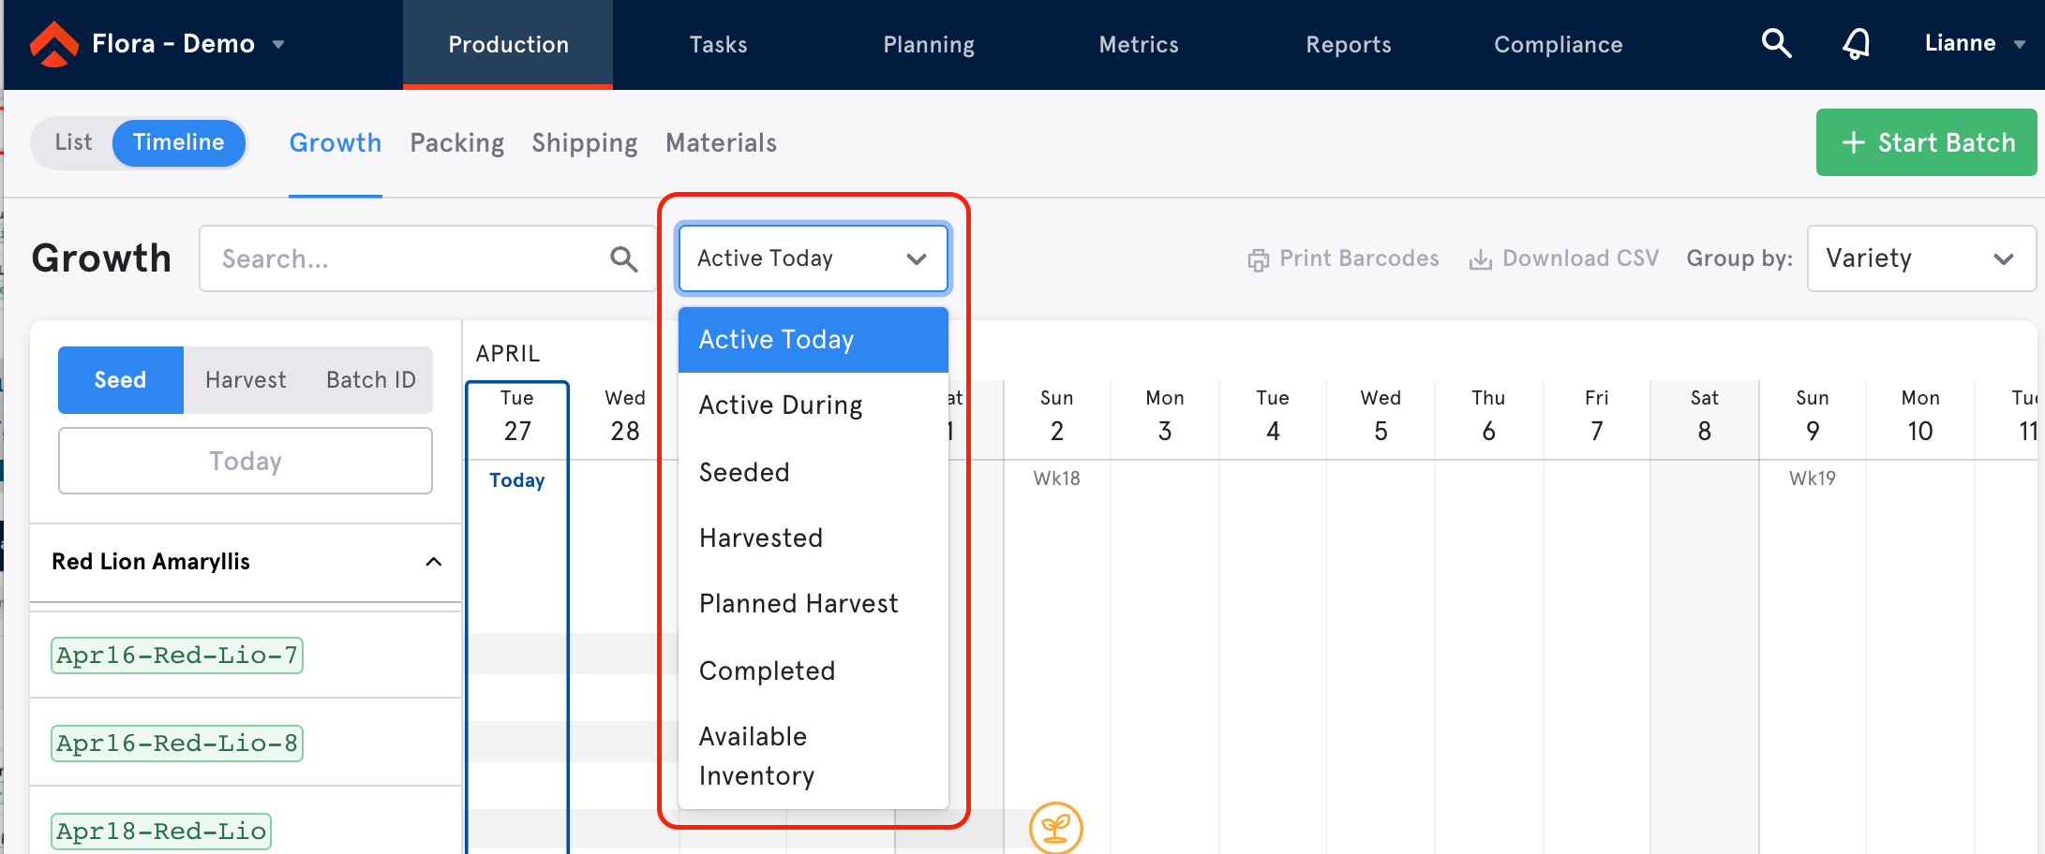The width and height of the screenshot is (2045, 854).
Task: Open batch Apr18-Red-Lio
Action: [161, 832]
